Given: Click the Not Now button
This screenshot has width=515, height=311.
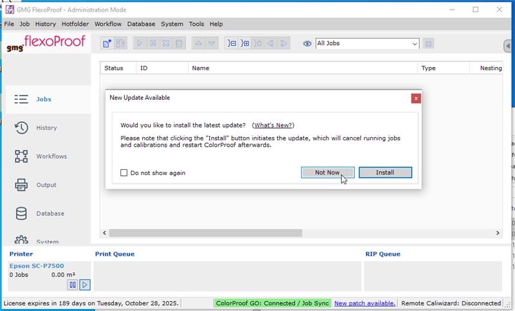Looking at the screenshot, I should [328, 173].
